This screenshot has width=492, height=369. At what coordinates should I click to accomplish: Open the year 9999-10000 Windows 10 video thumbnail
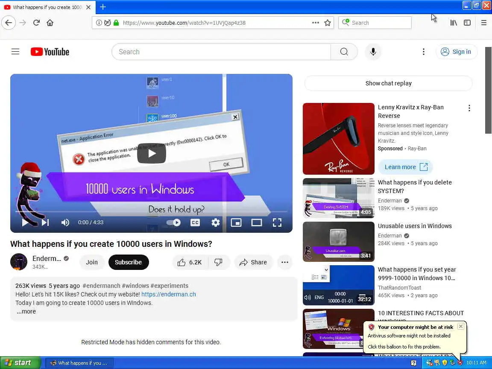(x=339, y=285)
